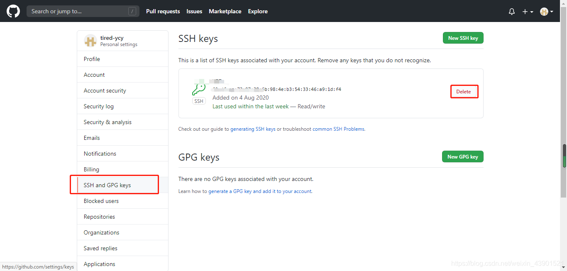Click the tired-ycy username
Screen dimensions: 567x271
point(112,38)
